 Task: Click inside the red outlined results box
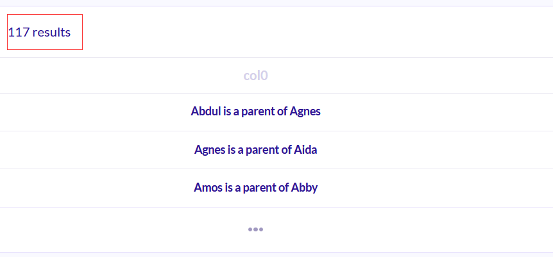(45, 32)
